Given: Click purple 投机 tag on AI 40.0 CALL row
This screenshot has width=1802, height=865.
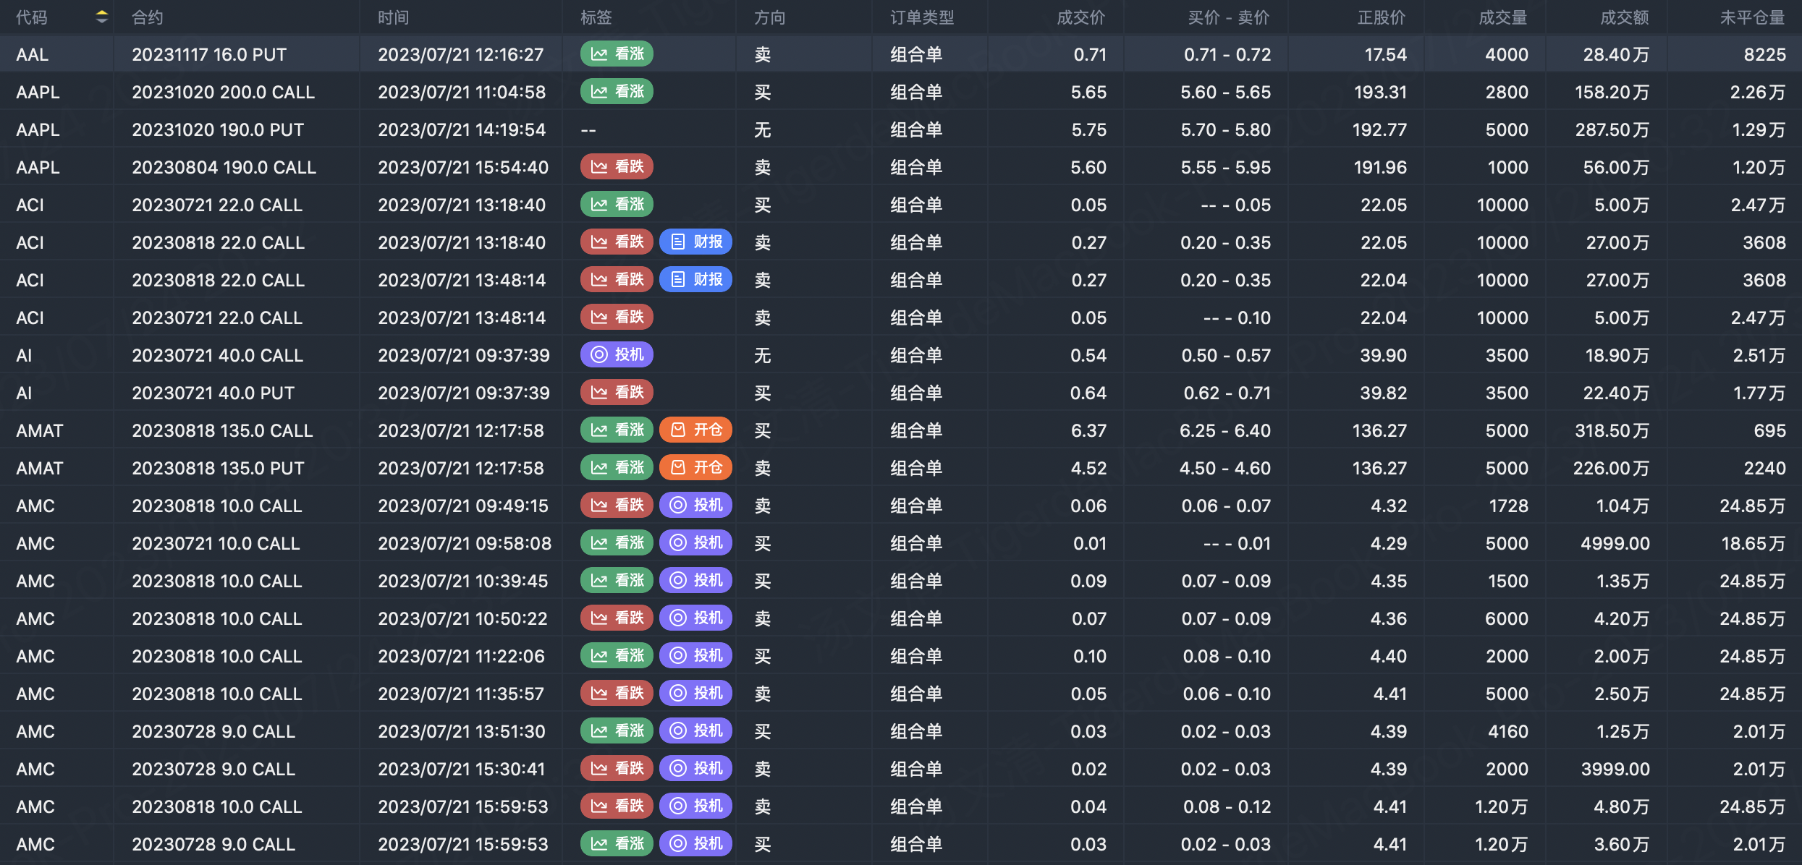Looking at the screenshot, I should click(x=617, y=355).
